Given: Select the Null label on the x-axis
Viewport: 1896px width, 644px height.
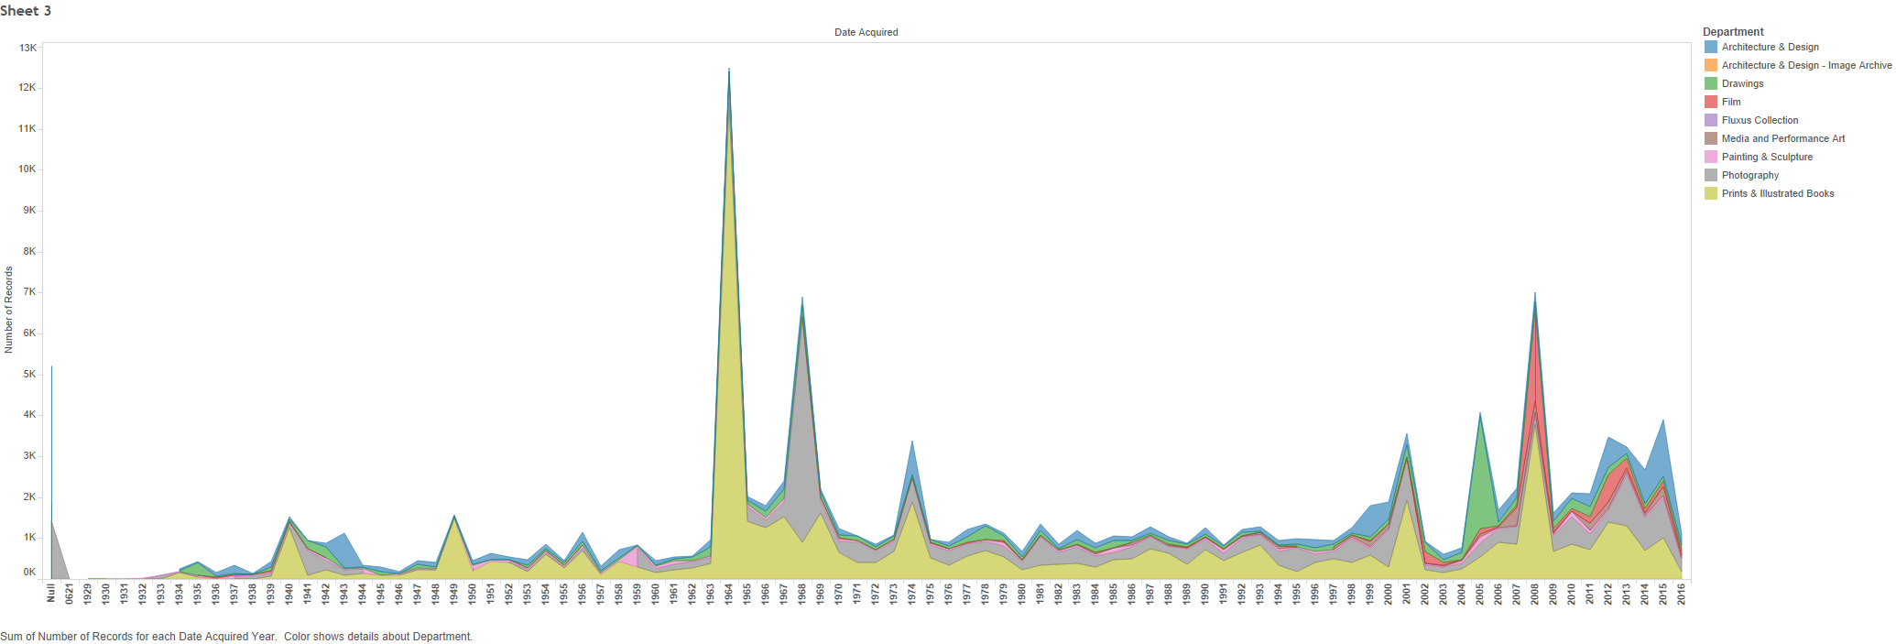Looking at the screenshot, I should pos(51,595).
